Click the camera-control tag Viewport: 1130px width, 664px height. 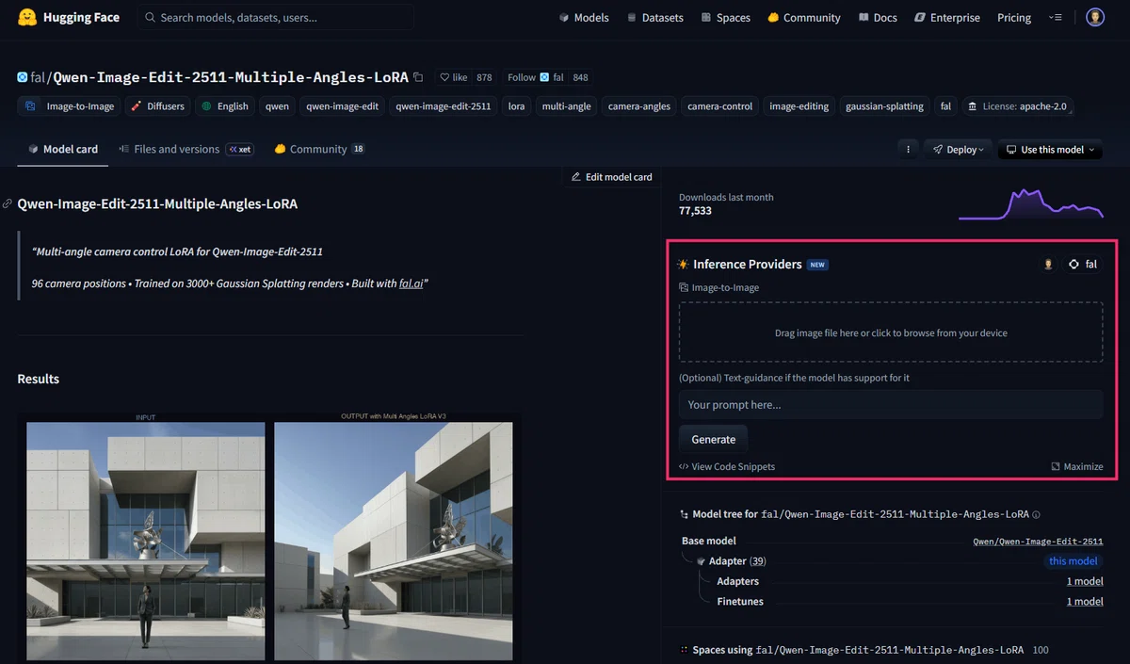pos(719,106)
